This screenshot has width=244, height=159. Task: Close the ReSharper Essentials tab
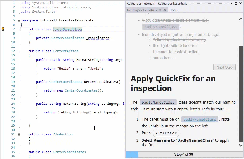165,10
